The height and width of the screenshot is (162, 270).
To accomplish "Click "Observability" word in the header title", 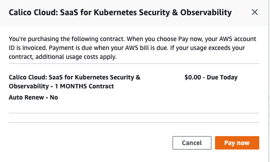I will click(206, 12).
